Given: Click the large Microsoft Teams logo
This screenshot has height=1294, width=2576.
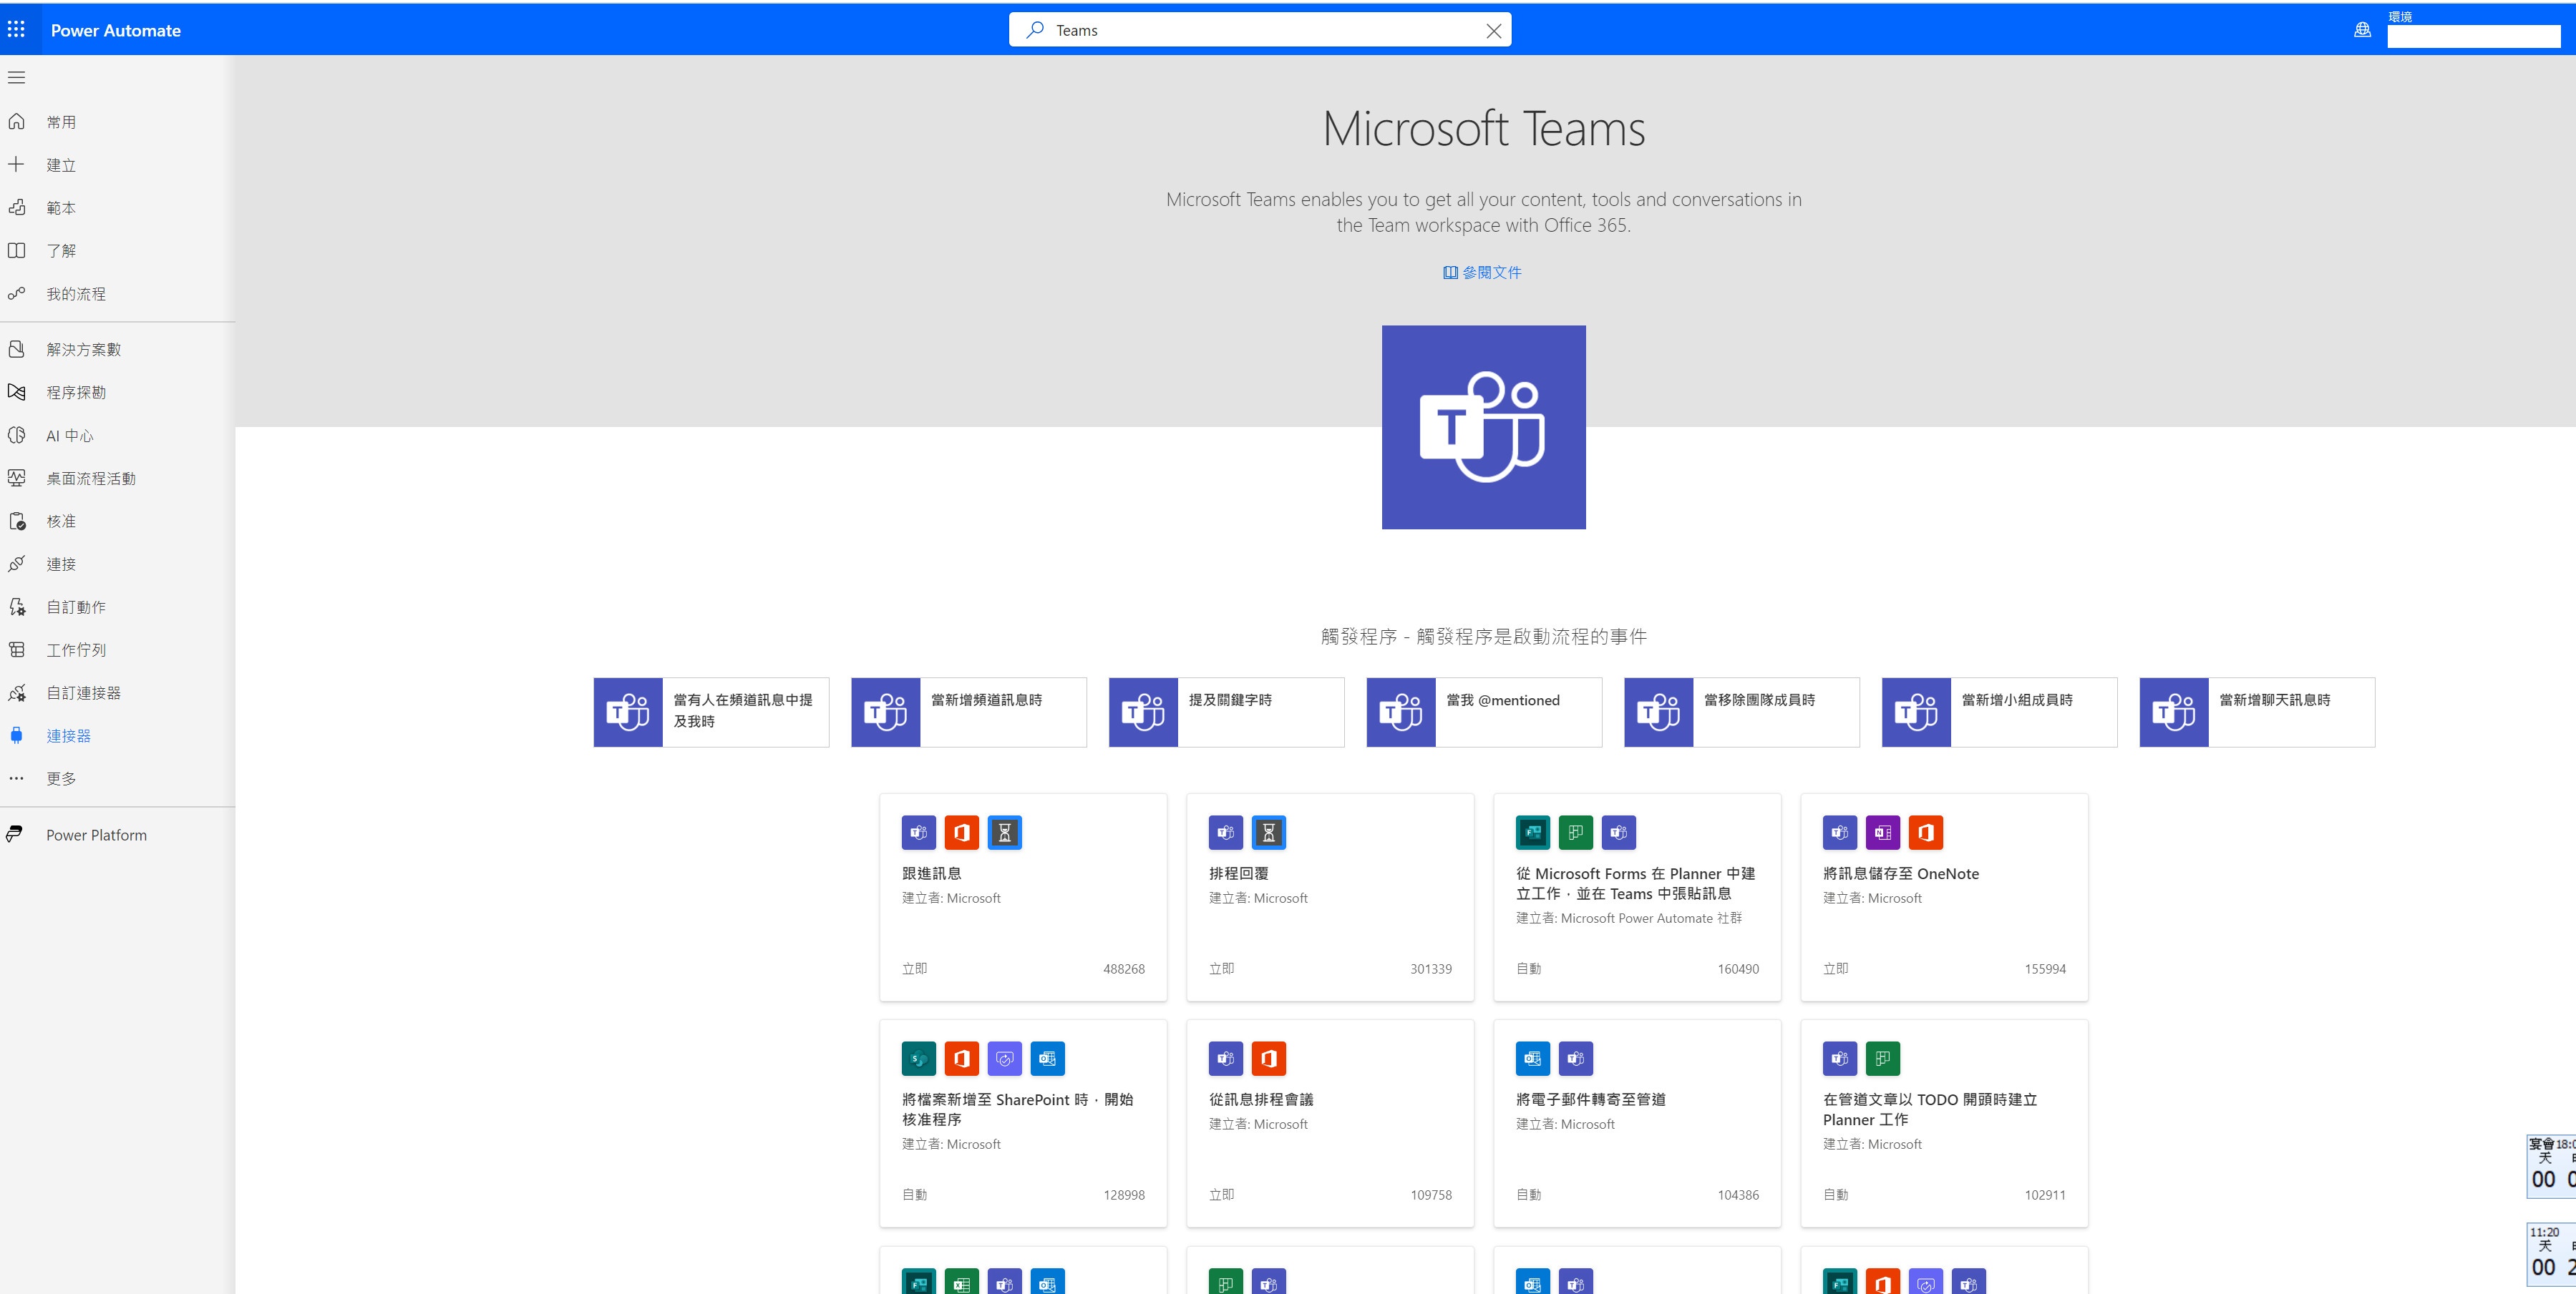Looking at the screenshot, I should pyautogui.click(x=1483, y=426).
